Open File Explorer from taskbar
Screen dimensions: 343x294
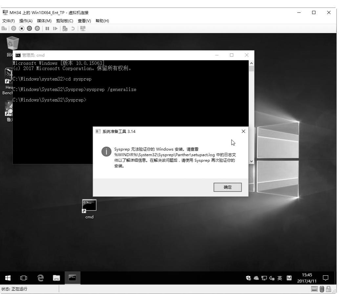pyautogui.click(x=56, y=278)
